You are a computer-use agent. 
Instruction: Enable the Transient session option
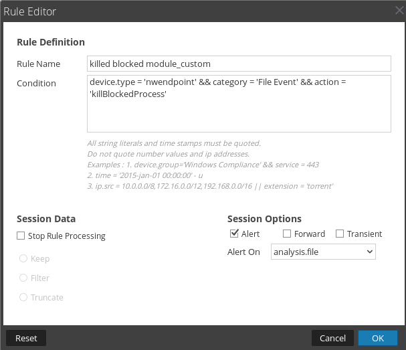tap(340, 234)
